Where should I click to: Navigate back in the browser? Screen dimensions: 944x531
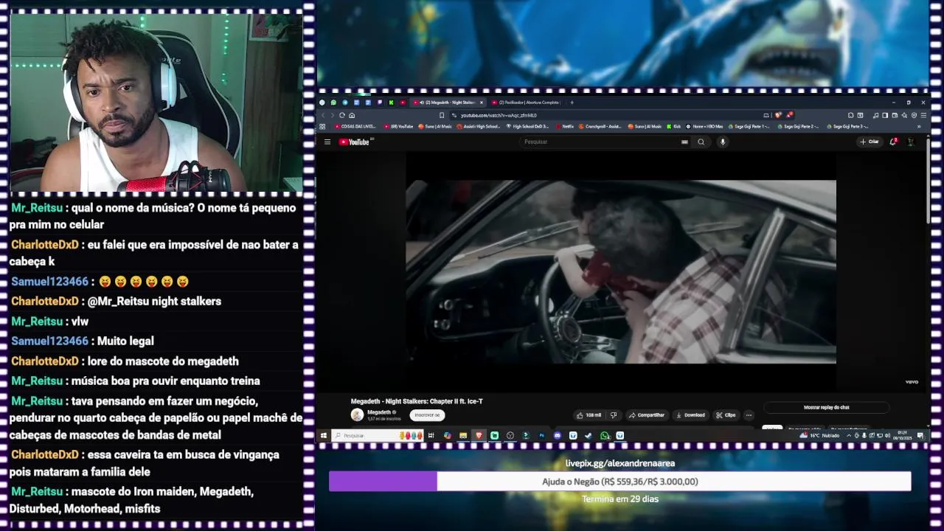pyautogui.click(x=323, y=115)
